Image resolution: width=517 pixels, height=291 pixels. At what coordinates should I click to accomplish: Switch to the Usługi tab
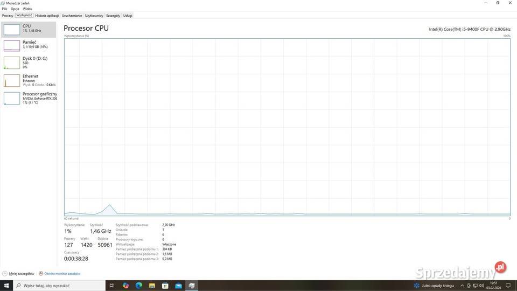(x=128, y=16)
